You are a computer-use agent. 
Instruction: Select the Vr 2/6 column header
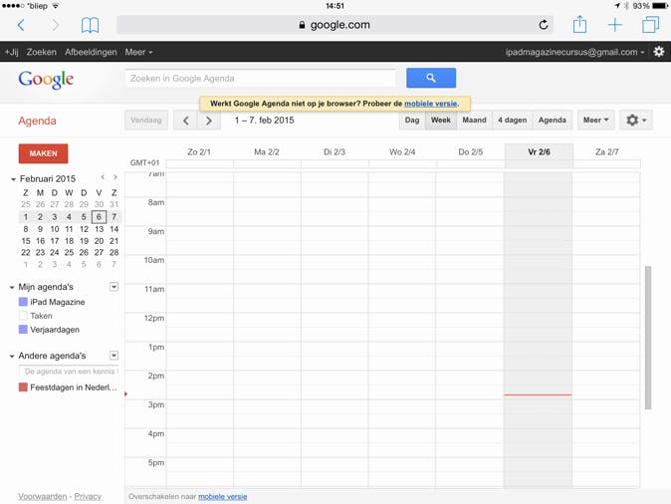(539, 152)
